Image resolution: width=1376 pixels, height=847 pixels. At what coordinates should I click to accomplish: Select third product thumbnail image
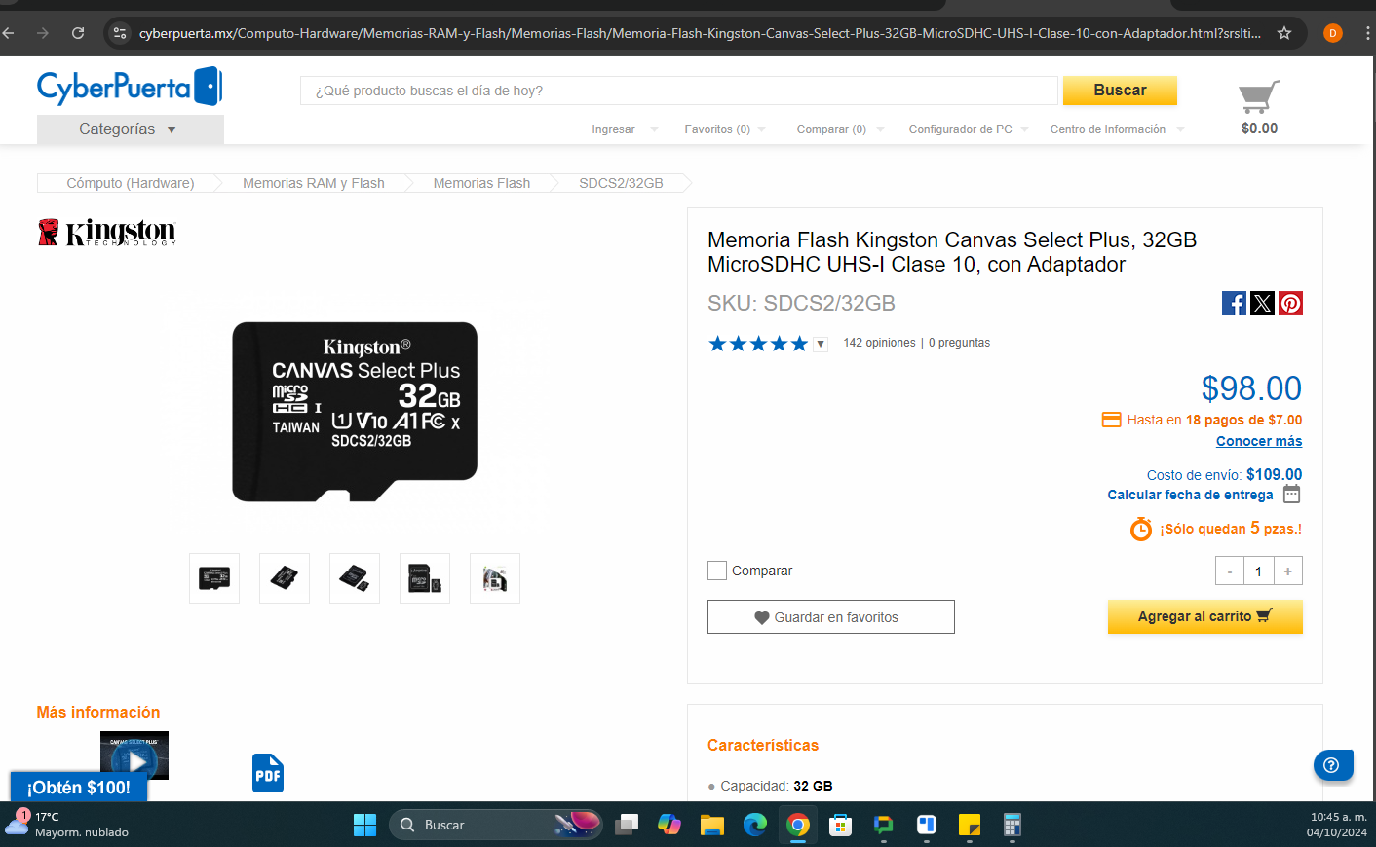click(x=355, y=578)
